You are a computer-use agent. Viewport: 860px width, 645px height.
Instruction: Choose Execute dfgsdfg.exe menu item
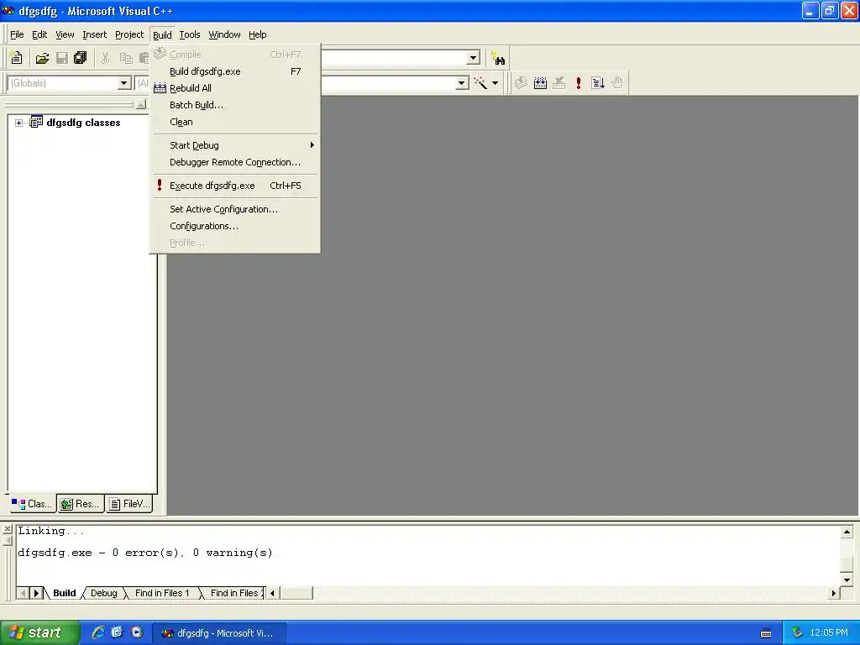(235, 186)
